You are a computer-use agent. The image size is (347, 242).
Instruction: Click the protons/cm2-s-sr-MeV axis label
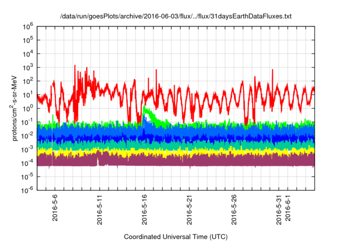tap(14, 108)
